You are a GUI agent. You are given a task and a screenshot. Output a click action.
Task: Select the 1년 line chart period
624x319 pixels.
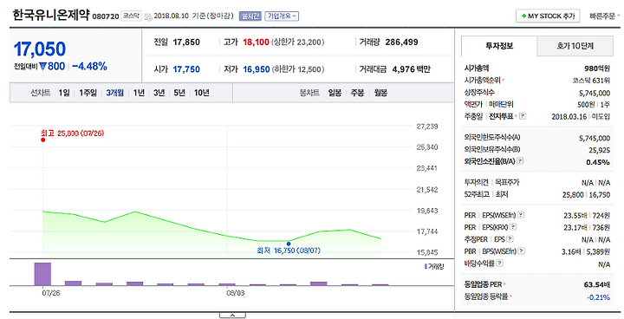pos(139,93)
